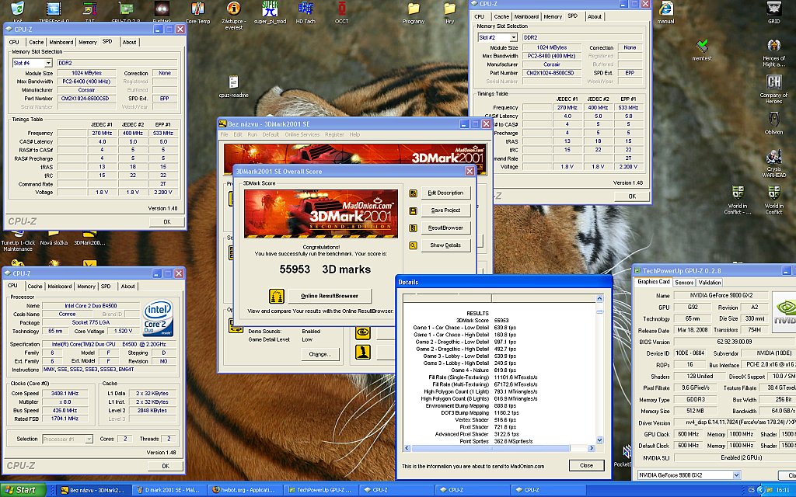Open Memory tab in the Slot #2 CPU-Z window
The height and width of the screenshot is (497, 796).
[553, 16]
